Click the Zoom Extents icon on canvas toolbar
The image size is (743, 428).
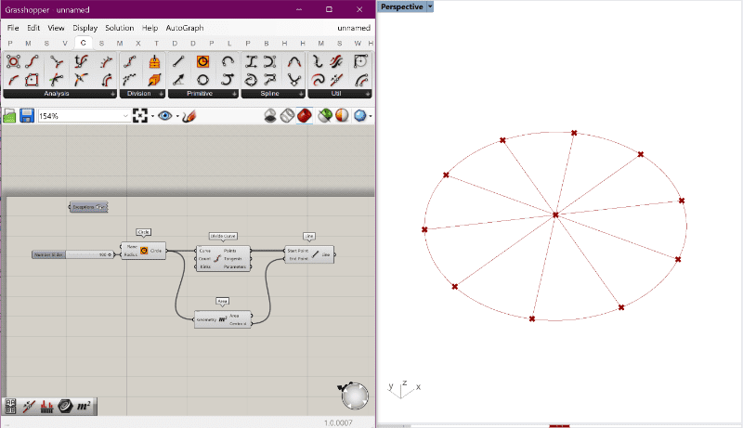pos(140,115)
